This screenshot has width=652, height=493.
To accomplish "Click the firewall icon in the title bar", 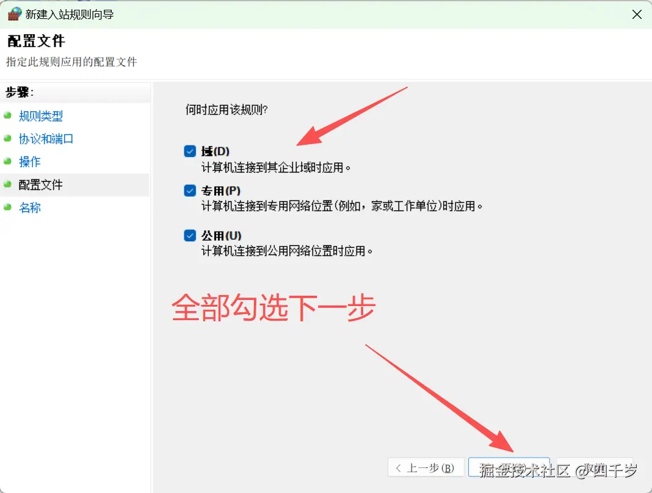I will click(13, 13).
